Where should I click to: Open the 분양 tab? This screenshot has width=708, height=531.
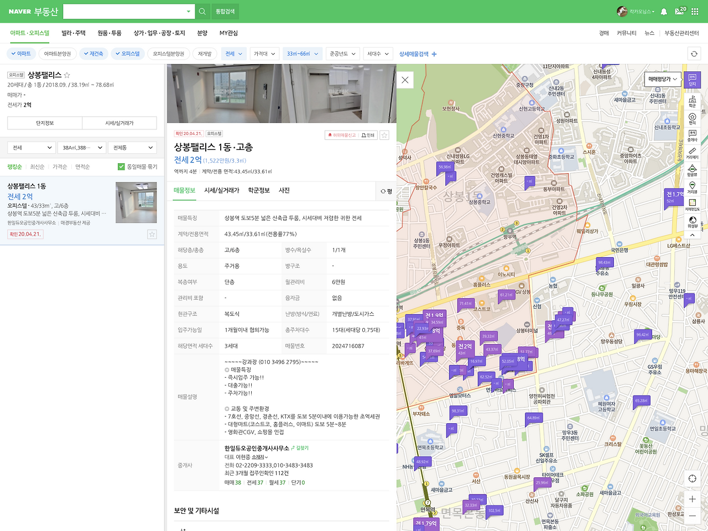click(x=202, y=33)
